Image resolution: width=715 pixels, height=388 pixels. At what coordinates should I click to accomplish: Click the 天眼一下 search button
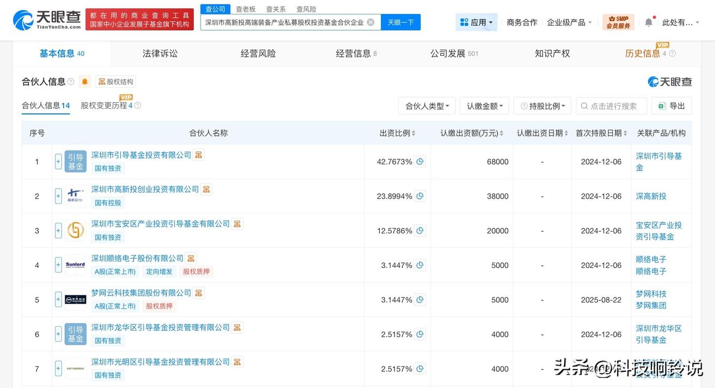[401, 22]
